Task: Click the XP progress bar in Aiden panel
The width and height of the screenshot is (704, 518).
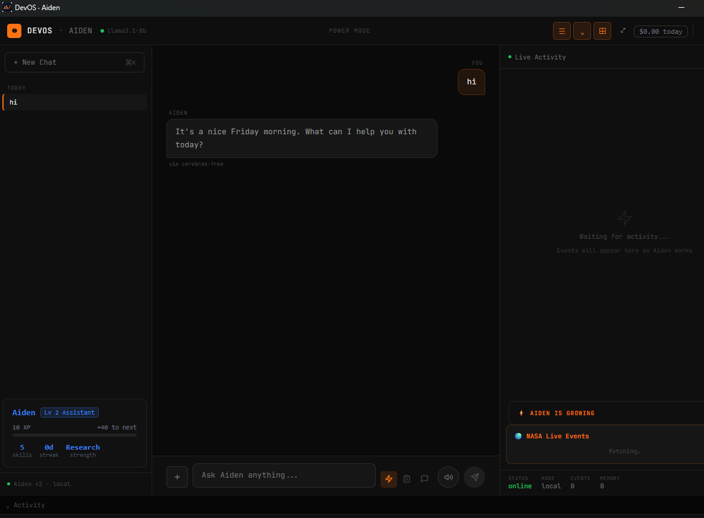Action: click(74, 434)
